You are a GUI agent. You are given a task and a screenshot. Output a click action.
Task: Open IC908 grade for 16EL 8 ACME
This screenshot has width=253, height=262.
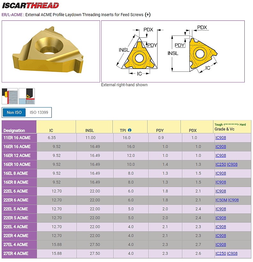220,173
